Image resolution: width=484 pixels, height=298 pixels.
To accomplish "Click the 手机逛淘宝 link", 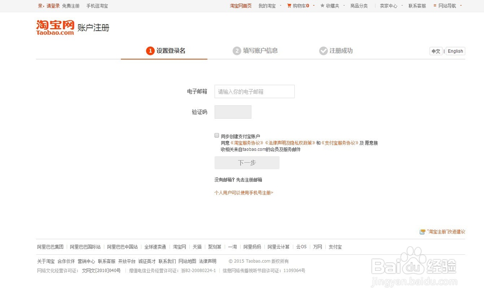I will (97, 6).
